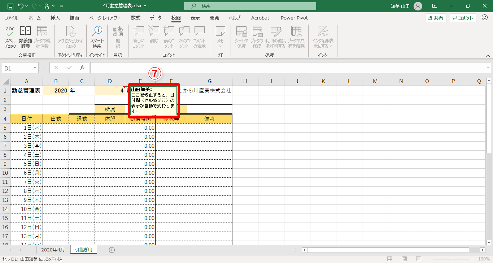Open シートの保護 protect sheet
This screenshot has width=493, height=263.
click(x=241, y=38)
